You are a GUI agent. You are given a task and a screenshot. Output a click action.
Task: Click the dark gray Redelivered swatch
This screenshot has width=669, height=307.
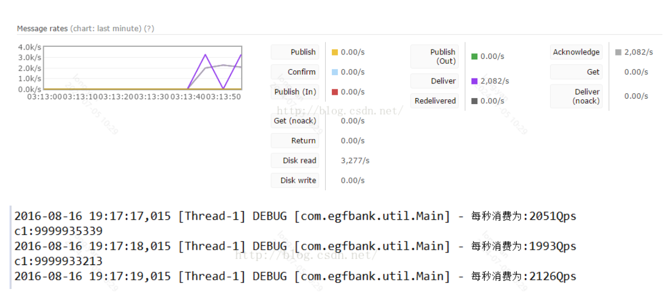(475, 101)
